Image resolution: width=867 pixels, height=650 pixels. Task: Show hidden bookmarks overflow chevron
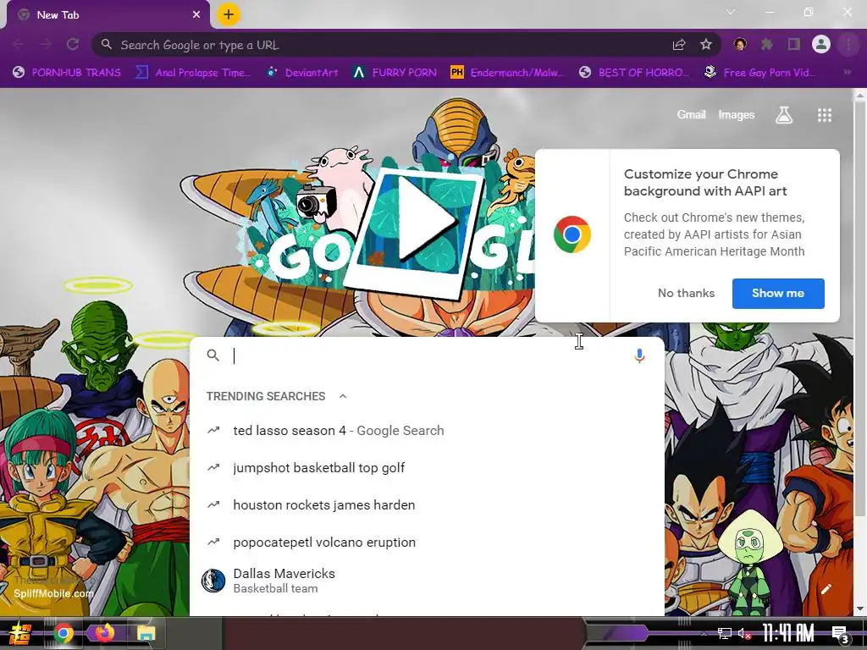coord(847,73)
